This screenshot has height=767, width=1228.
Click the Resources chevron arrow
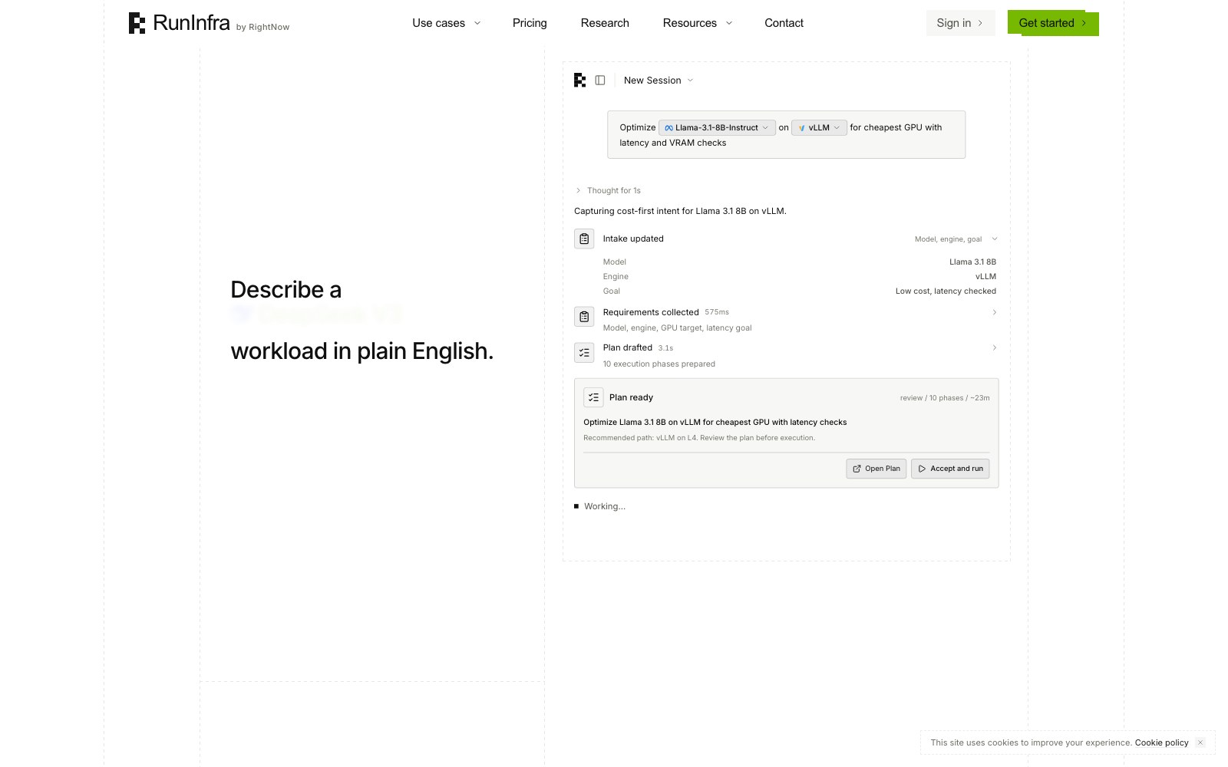[728, 23]
